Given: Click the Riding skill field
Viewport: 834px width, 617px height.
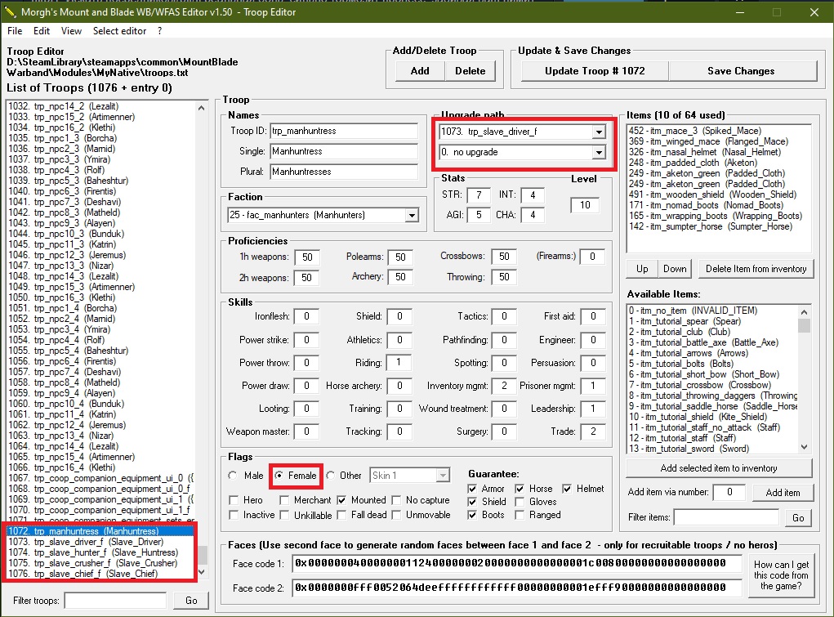Looking at the screenshot, I should tap(399, 363).
